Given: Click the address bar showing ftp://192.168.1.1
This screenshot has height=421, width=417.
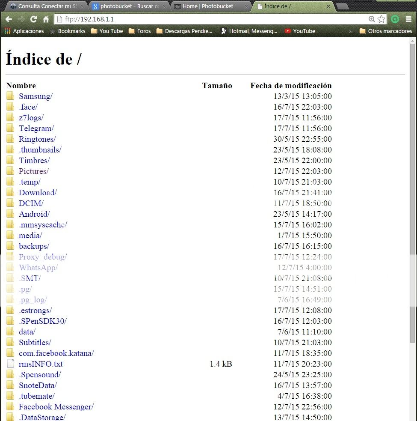Looking at the screenshot, I should (214, 19).
